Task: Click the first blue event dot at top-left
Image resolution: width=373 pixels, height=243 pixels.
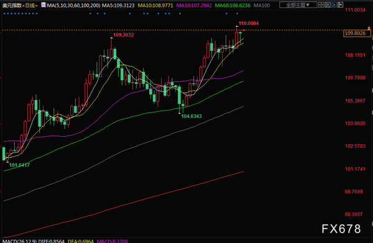Action: click(x=4, y=14)
